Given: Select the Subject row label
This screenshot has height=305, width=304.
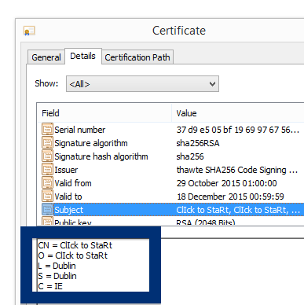Looking at the screenshot, I should pos(68,210).
